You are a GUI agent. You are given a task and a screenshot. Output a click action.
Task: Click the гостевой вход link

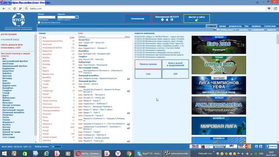(10, 39)
